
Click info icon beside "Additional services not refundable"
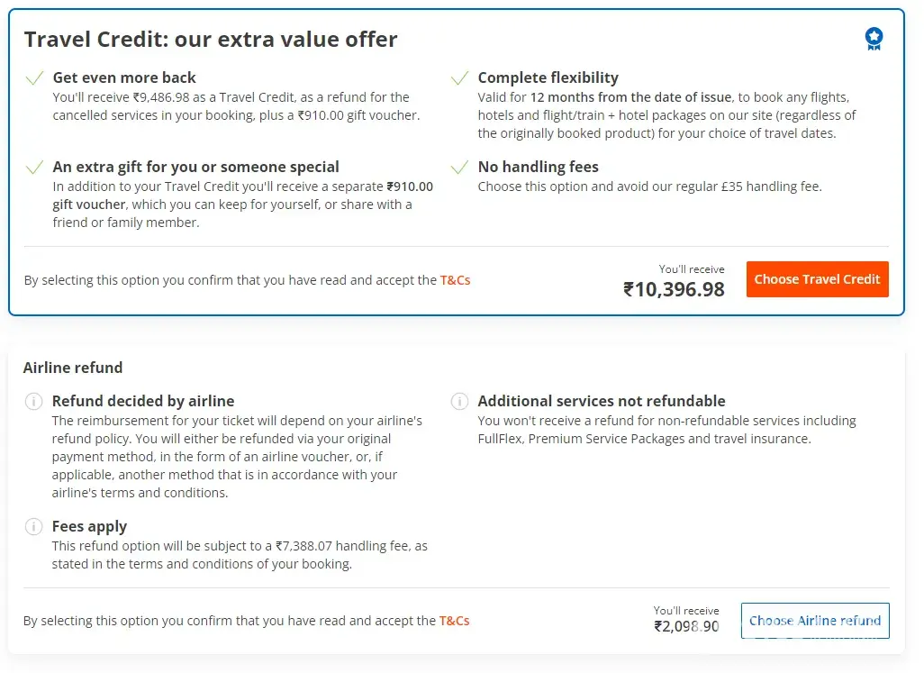point(459,402)
